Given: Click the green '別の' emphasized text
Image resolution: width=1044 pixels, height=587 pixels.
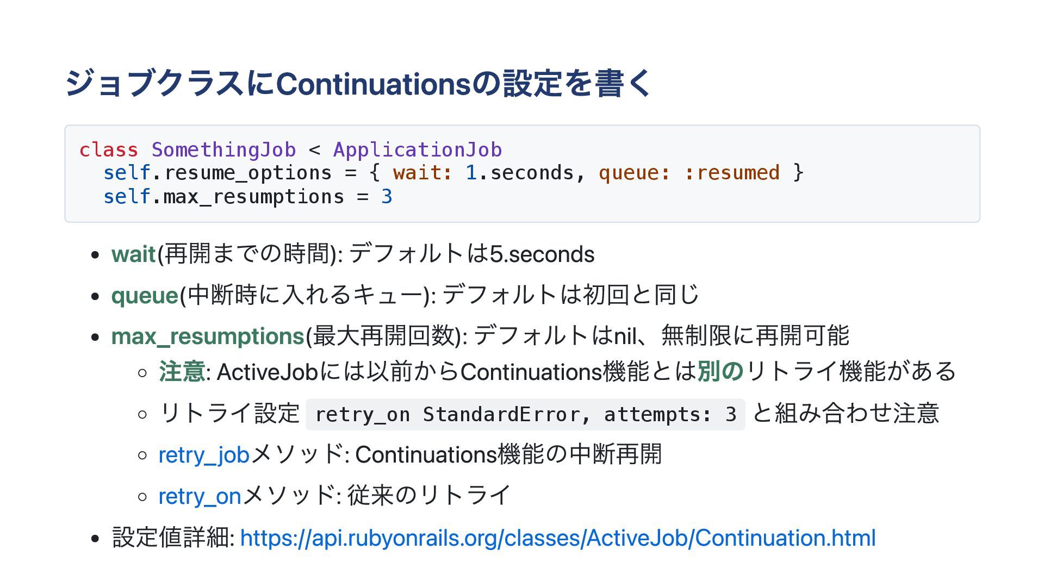Looking at the screenshot, I should (x=720, y=372).
